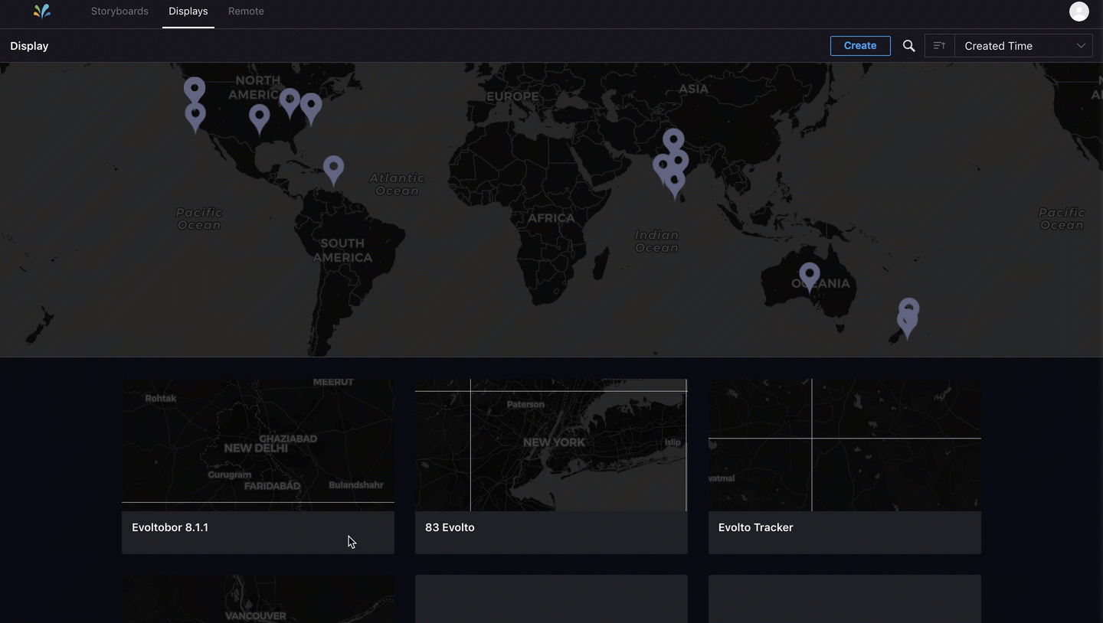Toggle the sort order icon
Viewport: 1103px width, 623px height.
coord(939,46)
